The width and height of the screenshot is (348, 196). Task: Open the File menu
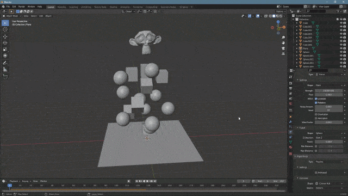tap(8, 7)
